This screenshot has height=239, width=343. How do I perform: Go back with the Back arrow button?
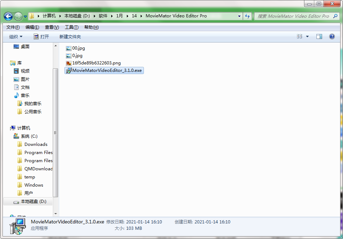pos(8,16)
